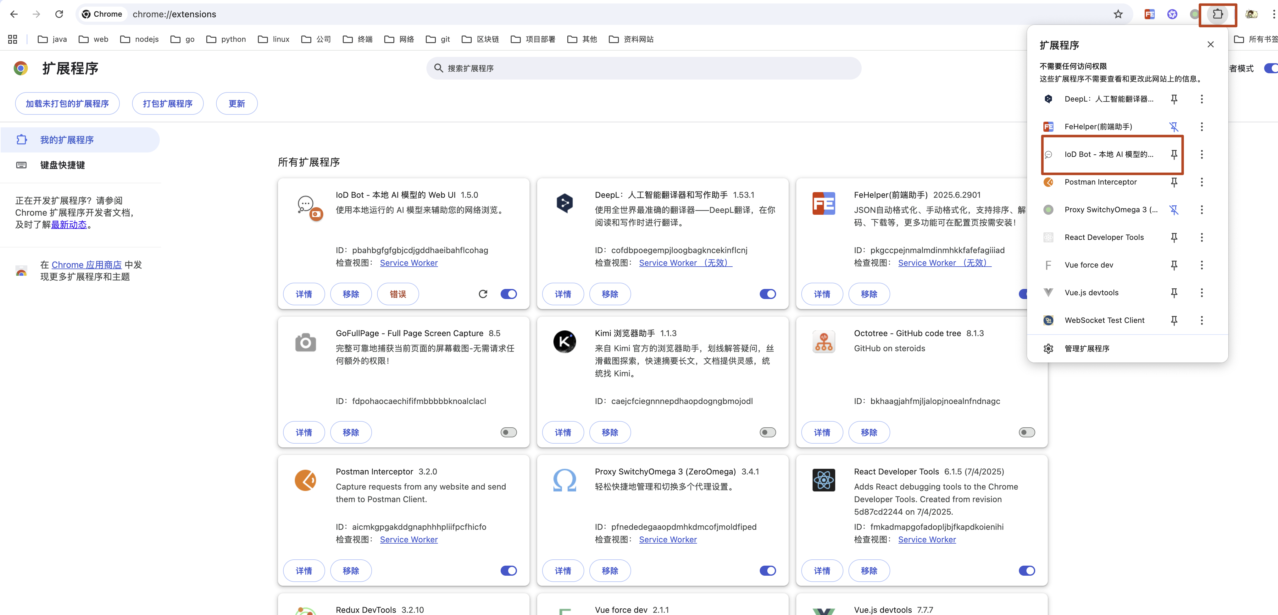The width and height of the screenshot is (1278, 615).
Task: Click the 错误 button for IoD Bot
Action: (398, 294)
